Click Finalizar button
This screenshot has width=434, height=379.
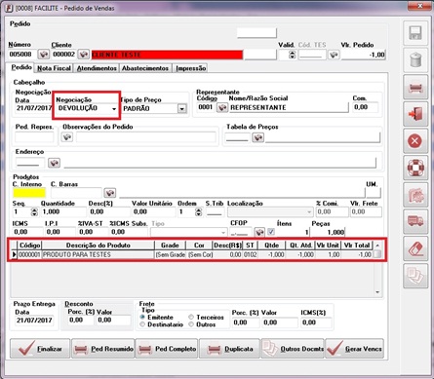coord(40,349)
